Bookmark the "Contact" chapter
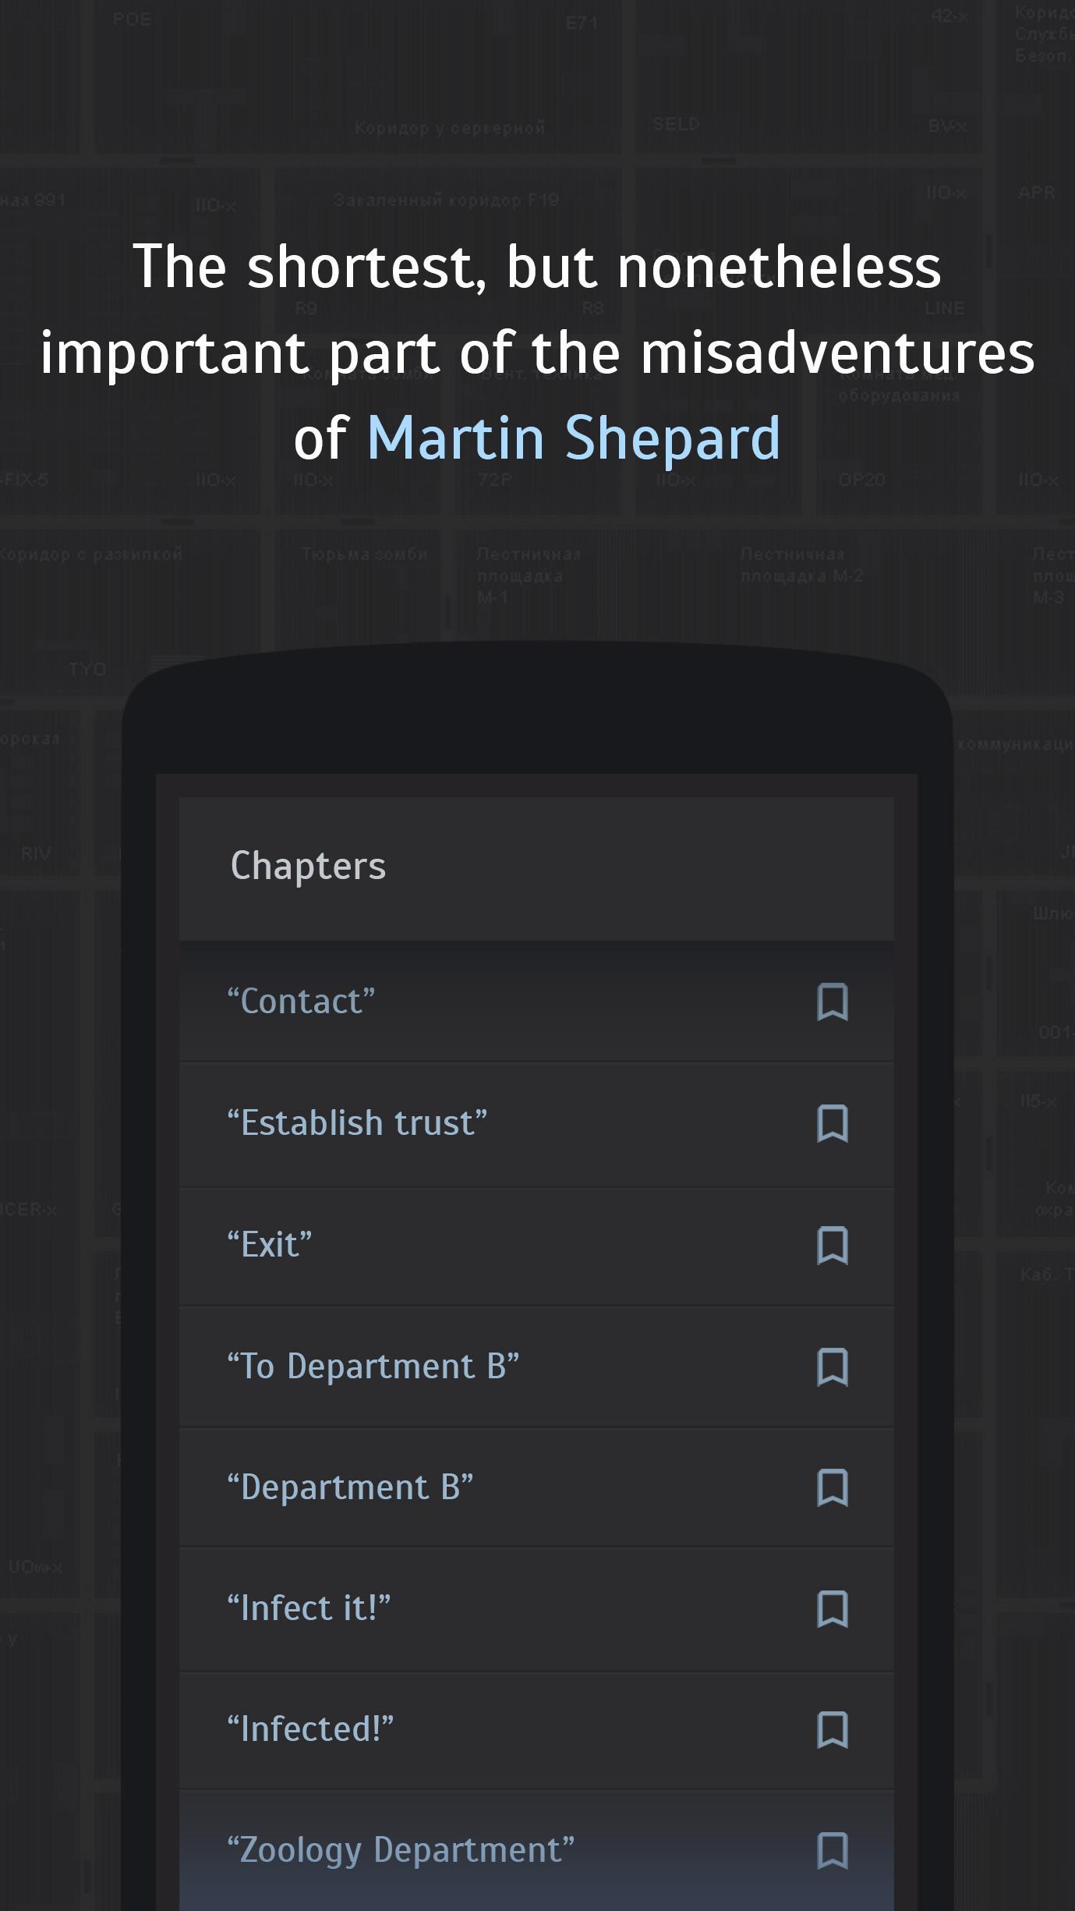 pyautogui.click(x=832, y=1002)
